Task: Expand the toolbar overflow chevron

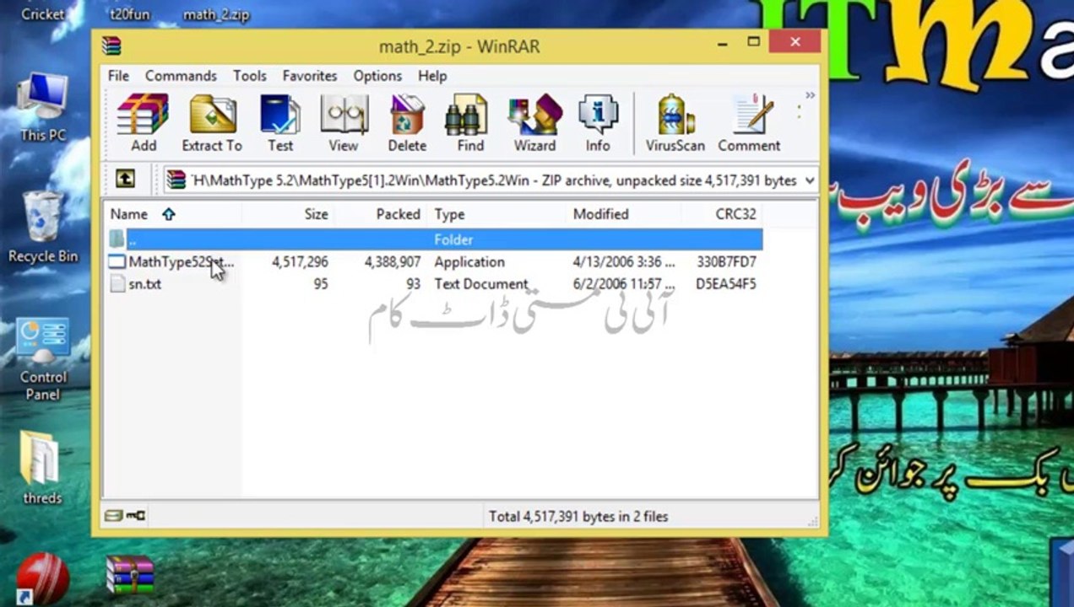Action: click(x=810, y=95)
